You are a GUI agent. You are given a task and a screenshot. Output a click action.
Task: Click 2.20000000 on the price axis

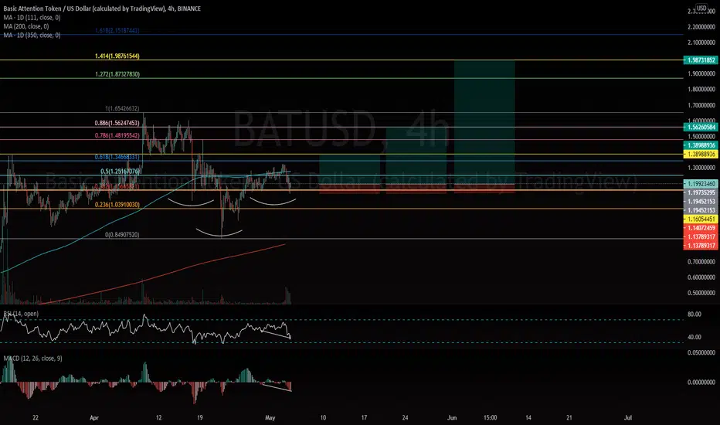[x=701, y=27]
